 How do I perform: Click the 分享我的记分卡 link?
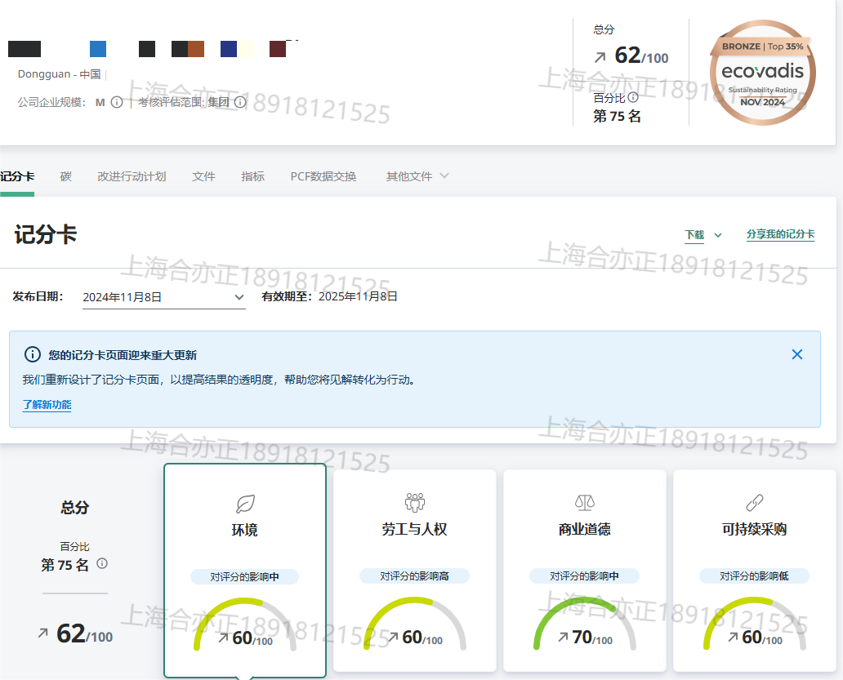[x=780, y=234]
